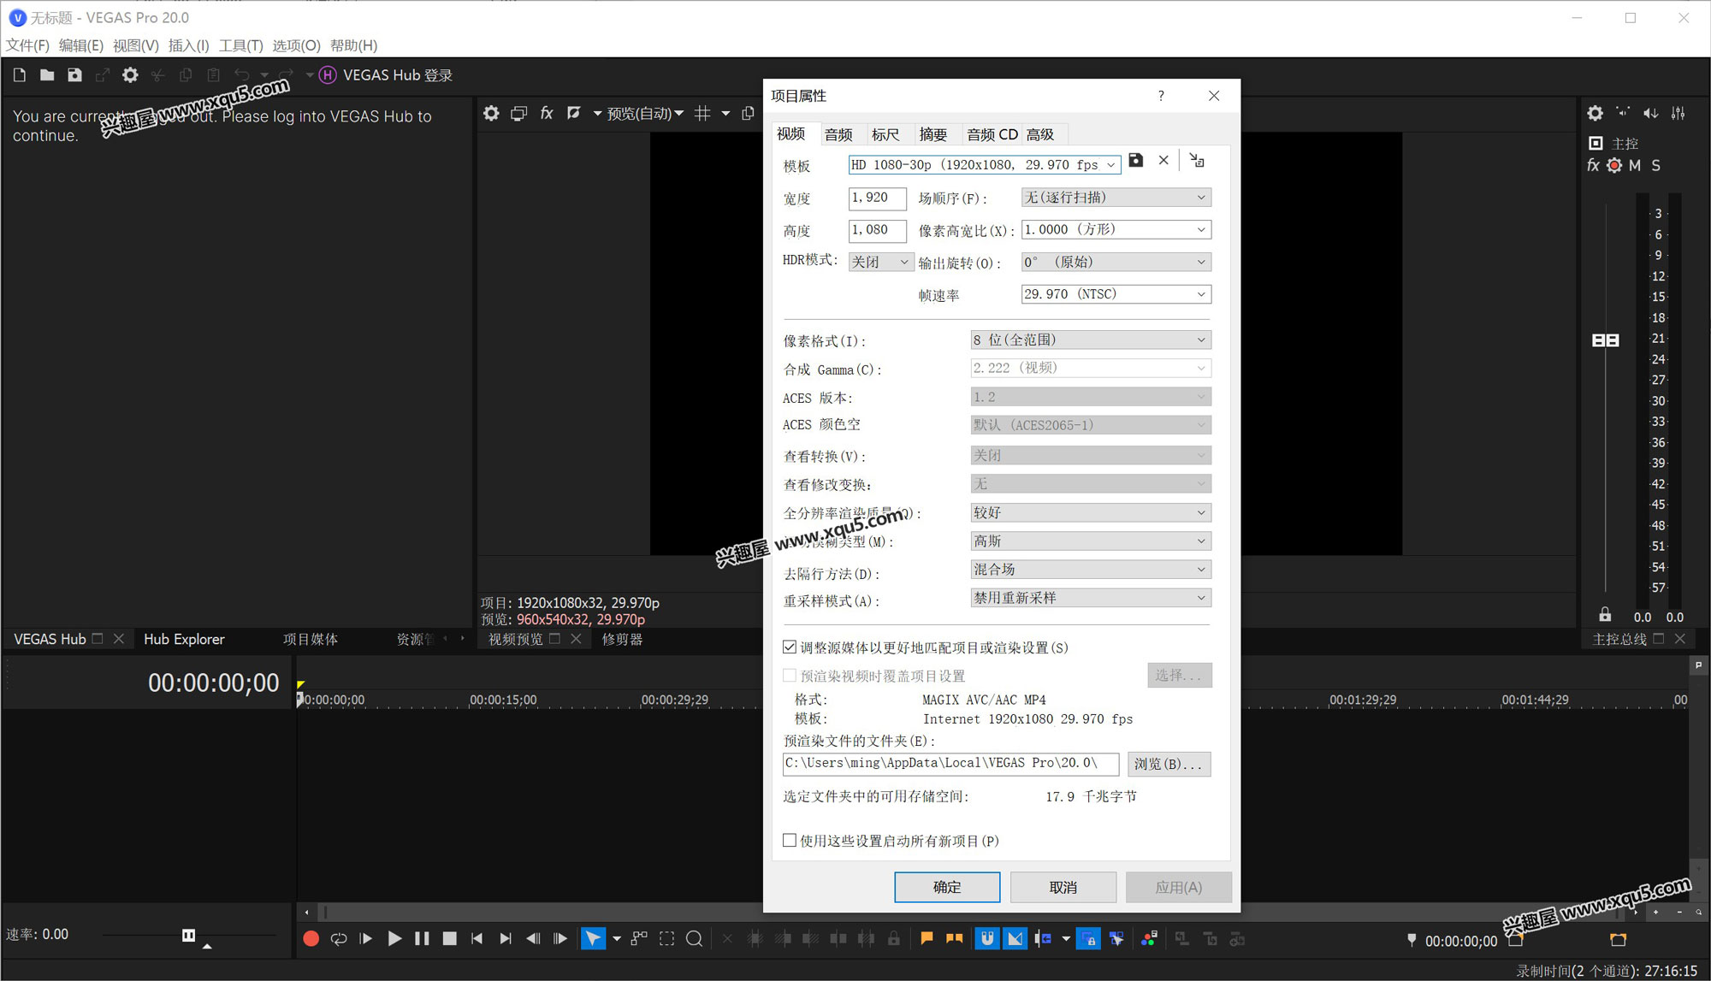
Task: Open the deinterlace method dropdown
Action: coord(1091,570)
